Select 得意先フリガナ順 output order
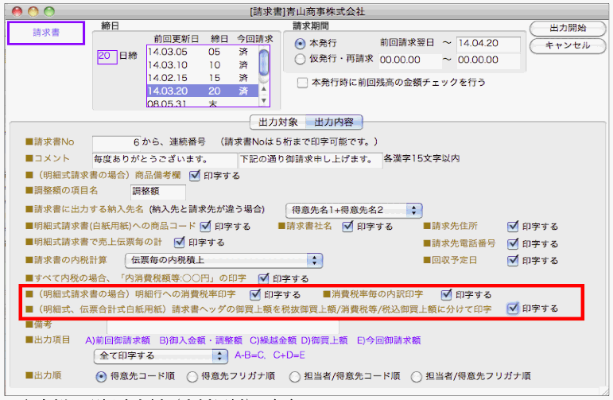This screenshot has height=400, width=613. 192,376
